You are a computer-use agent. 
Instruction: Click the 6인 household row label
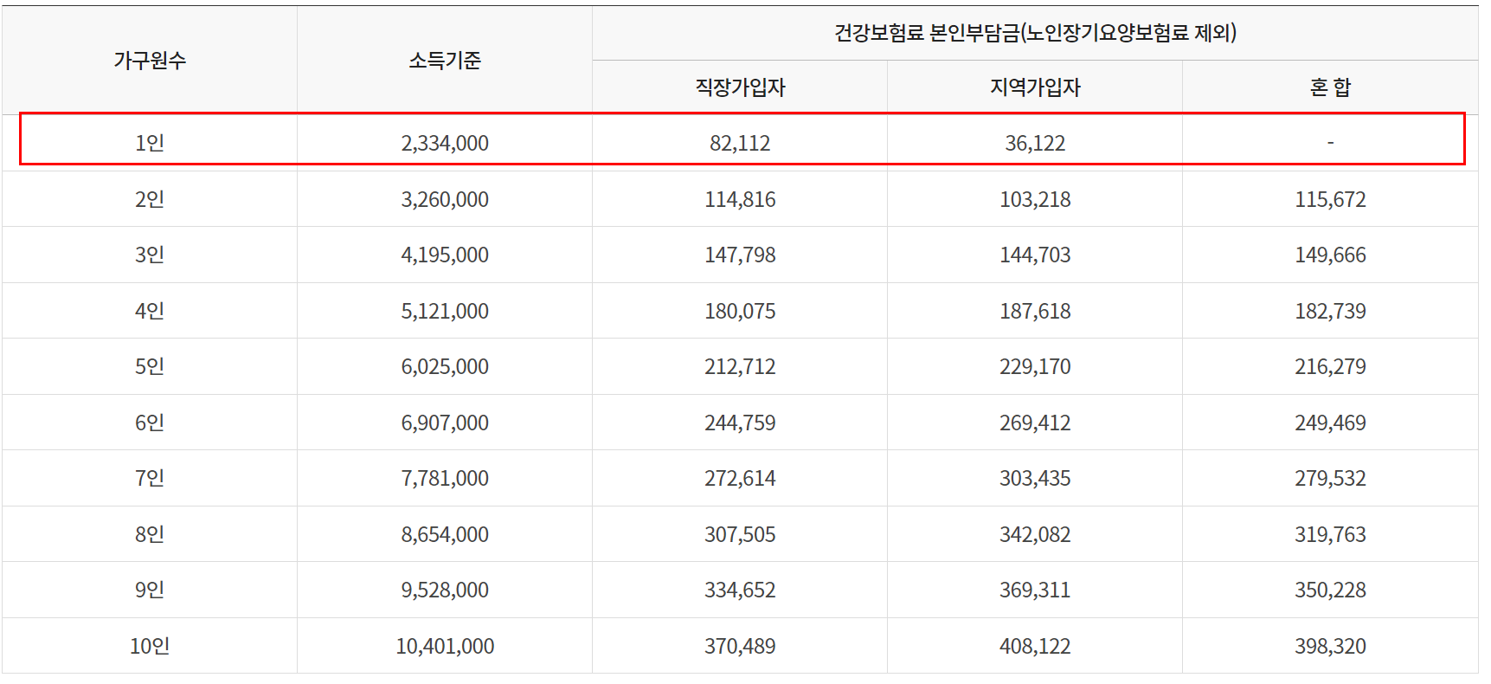point(150,423)
